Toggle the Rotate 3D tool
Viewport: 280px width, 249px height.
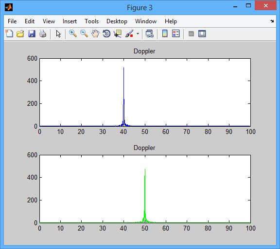tap(106, 33)
